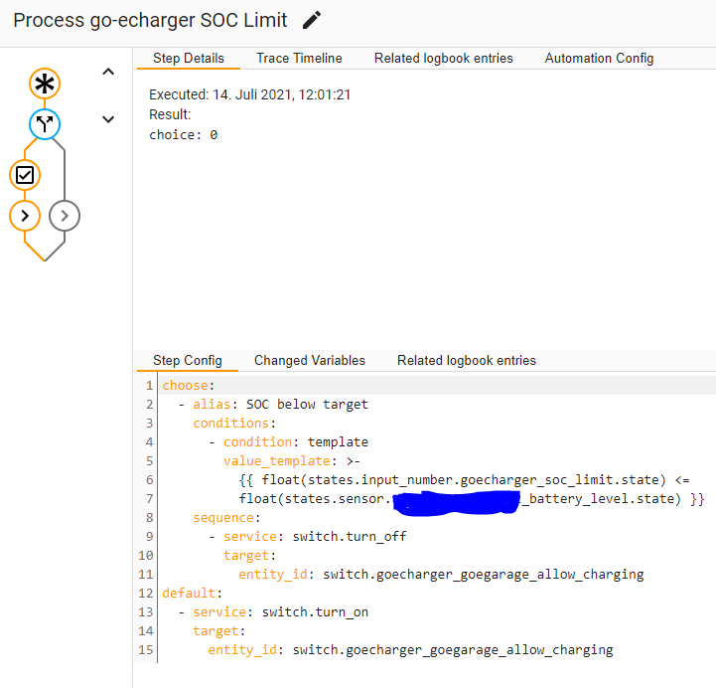
Task: Open the upper Related logbook entries tab
Action: [443, 59]
